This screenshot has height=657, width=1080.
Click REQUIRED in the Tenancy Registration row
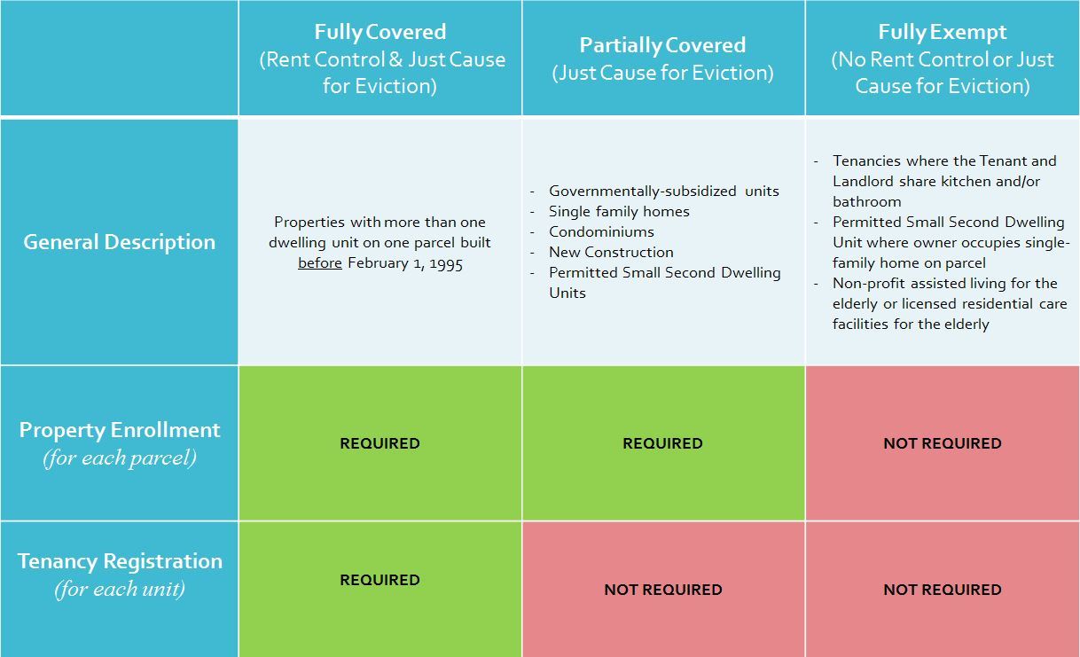pyautogui.click(x=380, y=580)
